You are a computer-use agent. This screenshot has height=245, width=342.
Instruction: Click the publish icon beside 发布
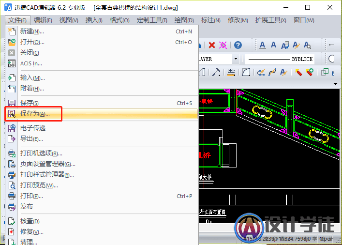pyautogui.click(x=12, y=206)
